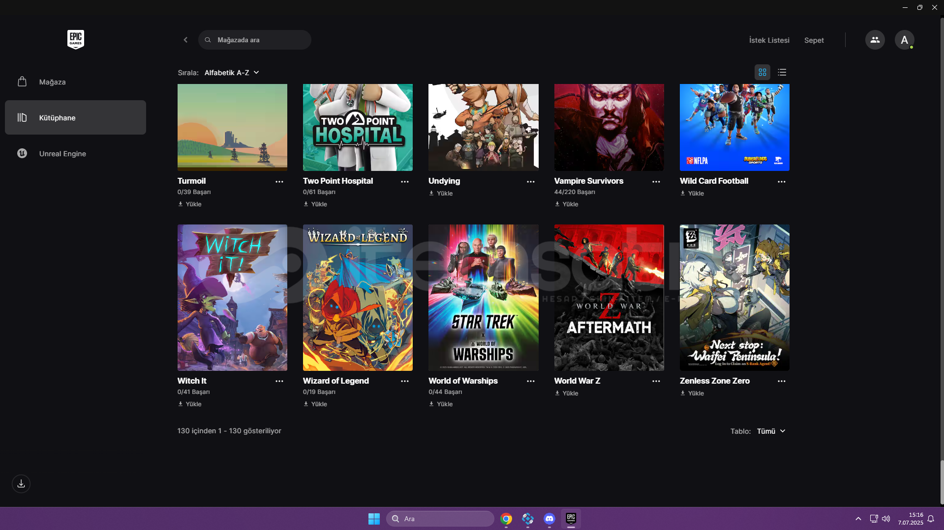Open the friends list icon
Image resolution: width=944 pixels, height=530 pixels.
click(875, 40)
